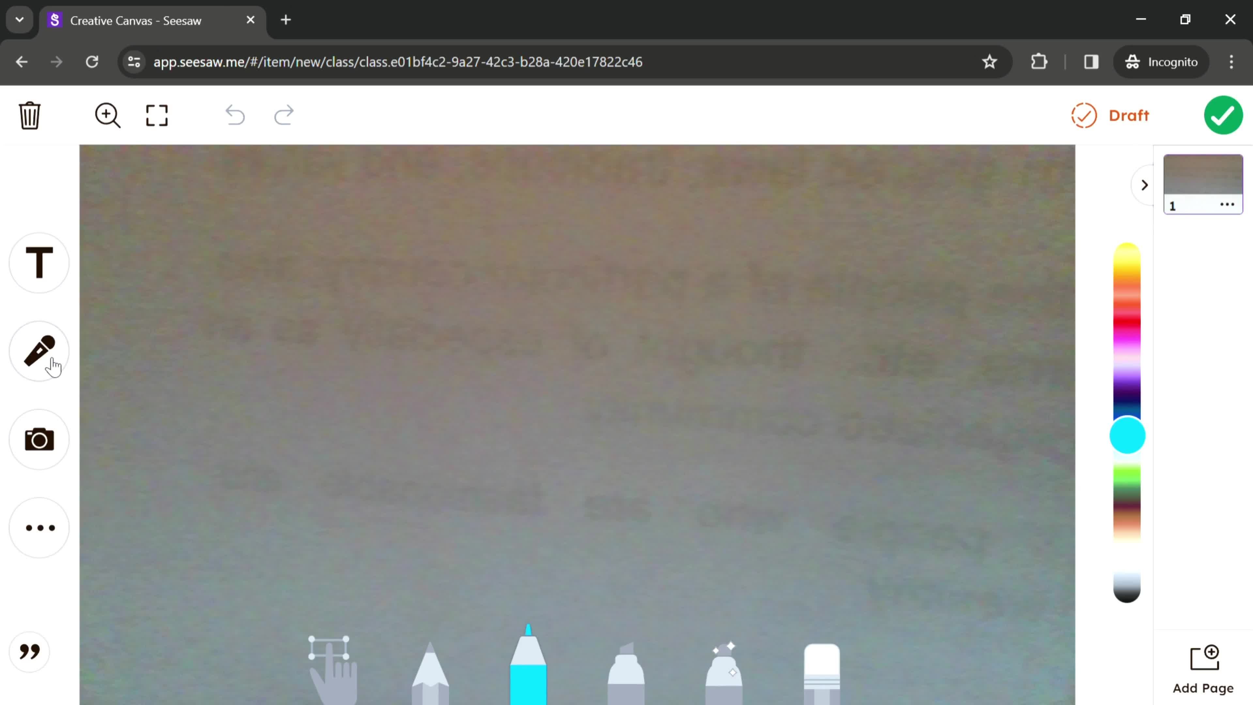1253x705 pixels.
Task: Expand the Draft status dropdown
Action: tap(1112, 115)
